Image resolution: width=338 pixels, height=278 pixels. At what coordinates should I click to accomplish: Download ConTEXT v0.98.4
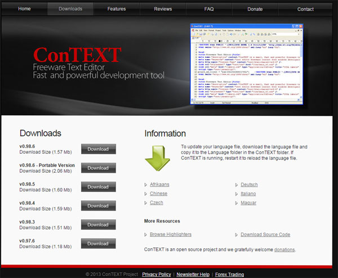point(98,205)
